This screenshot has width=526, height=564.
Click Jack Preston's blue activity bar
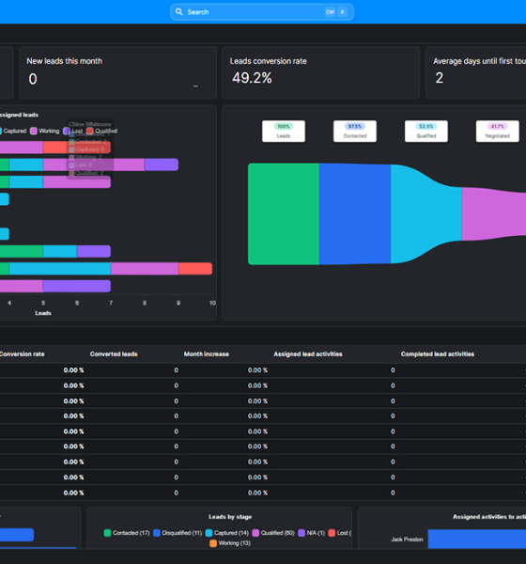point(477,539)
